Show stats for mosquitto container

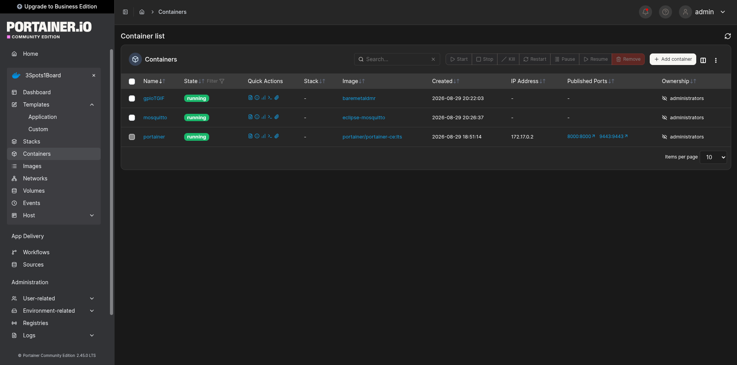[263, 117]
